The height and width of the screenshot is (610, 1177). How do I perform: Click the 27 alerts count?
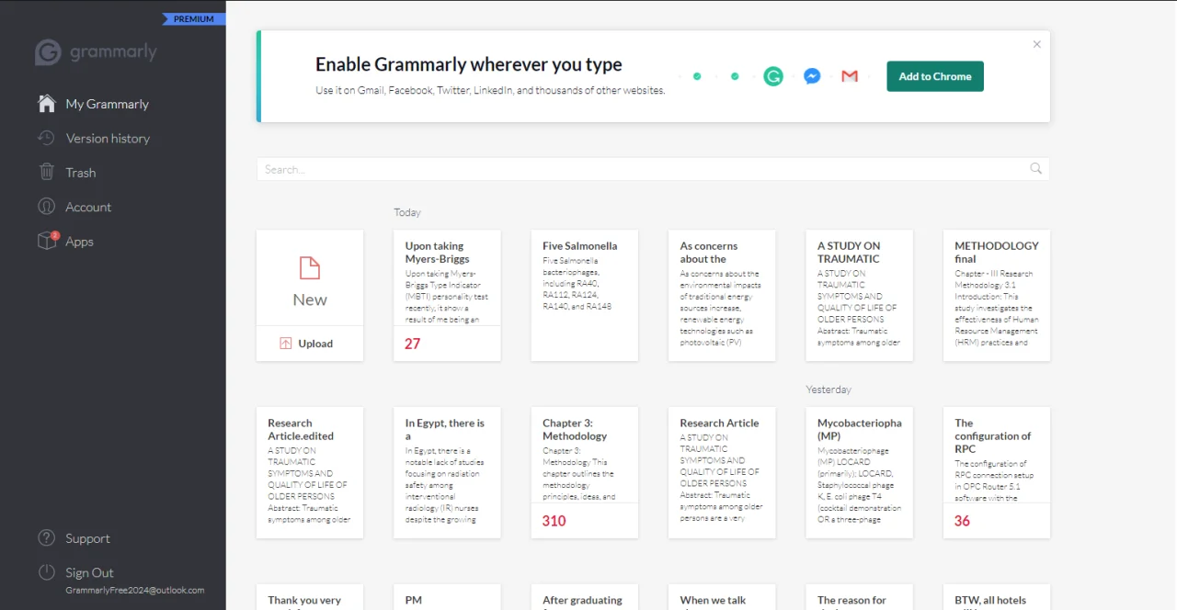click(413, 344)
